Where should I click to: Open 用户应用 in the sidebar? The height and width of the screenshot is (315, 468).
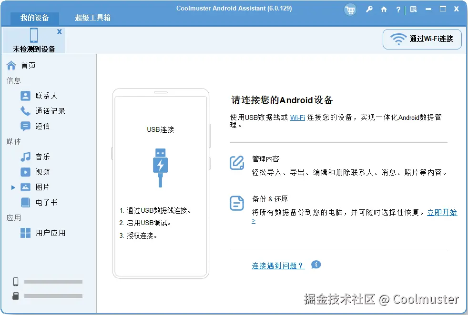(x=50, y=233)
